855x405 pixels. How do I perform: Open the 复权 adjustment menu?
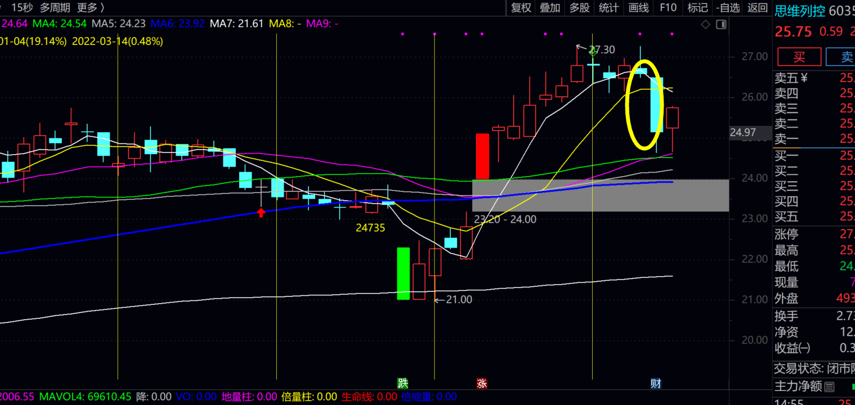[521, 8]
